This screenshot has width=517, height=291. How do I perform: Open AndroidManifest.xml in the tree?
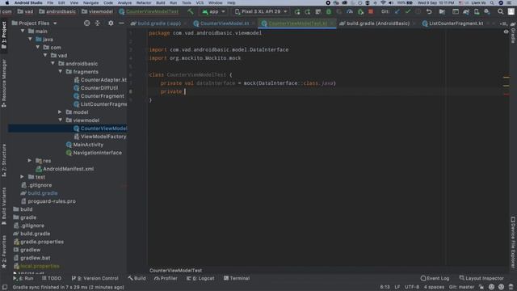65,169
